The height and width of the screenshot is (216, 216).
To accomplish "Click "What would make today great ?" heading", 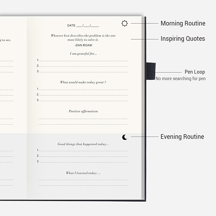I will point(83,82).
